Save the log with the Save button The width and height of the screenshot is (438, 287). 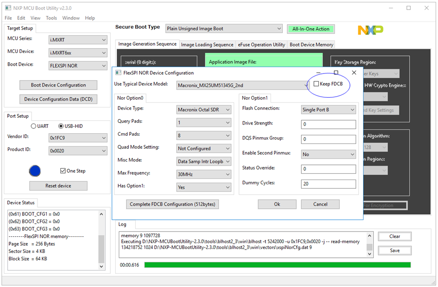point(395,251)
